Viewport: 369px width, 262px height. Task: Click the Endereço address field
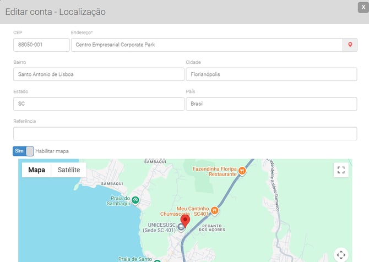click(207, 45)
